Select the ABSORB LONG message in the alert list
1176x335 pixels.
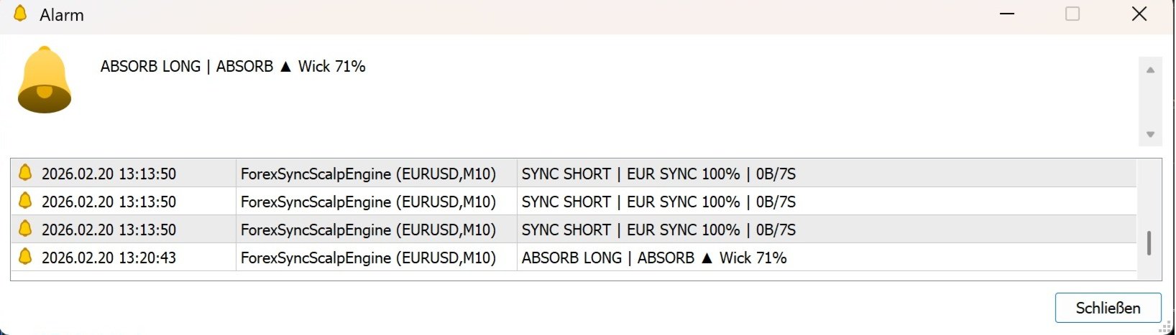[x=653, y=258]
